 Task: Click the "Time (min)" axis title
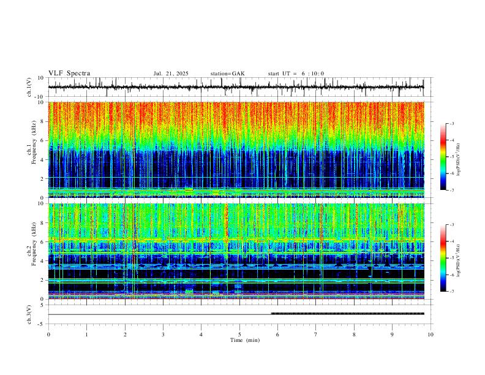click(245, 340)
